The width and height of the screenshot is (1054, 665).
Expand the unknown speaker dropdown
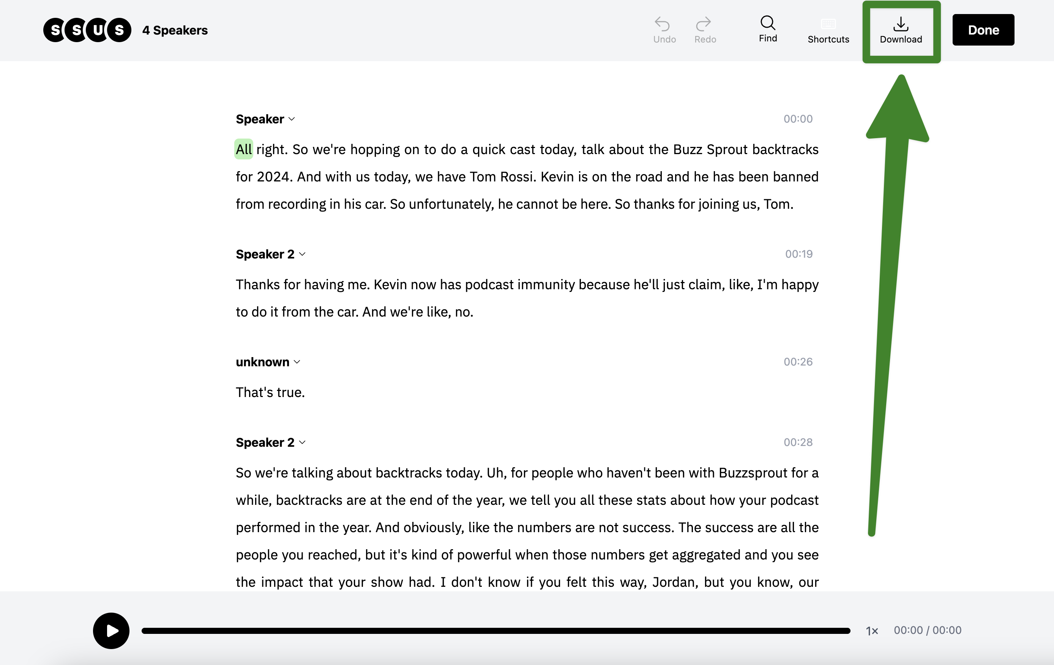point(268,362)
